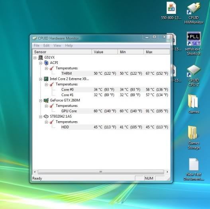Click the horizontal scrollbar thumb
The width and height of the screenshot is (210, 209).
tap(101, 172)
